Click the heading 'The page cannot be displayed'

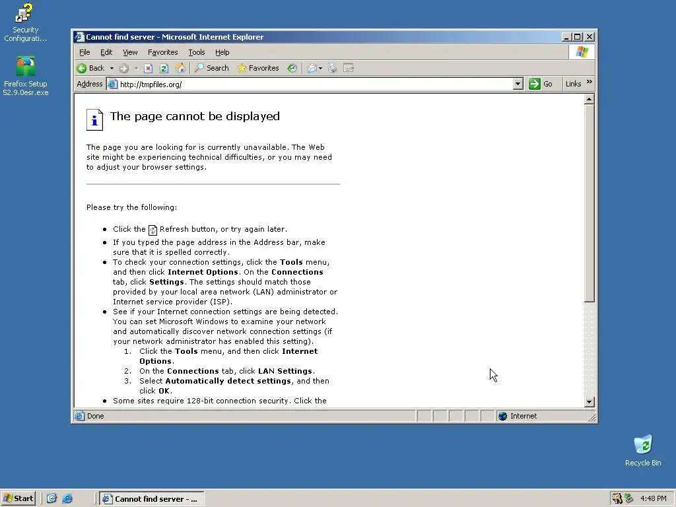tap(195, 116)
